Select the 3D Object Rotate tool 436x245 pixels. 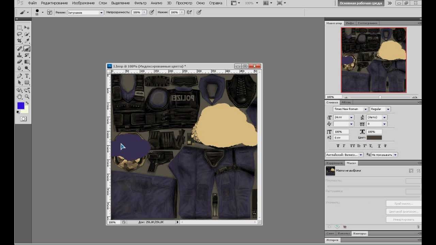point(19,91)
